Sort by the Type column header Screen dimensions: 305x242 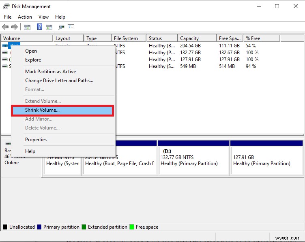point(98,38)
